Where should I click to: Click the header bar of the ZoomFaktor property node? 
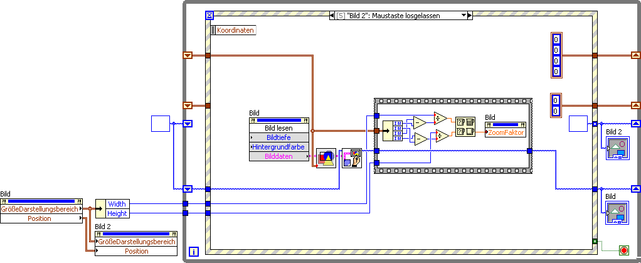(x=506, y=124)
